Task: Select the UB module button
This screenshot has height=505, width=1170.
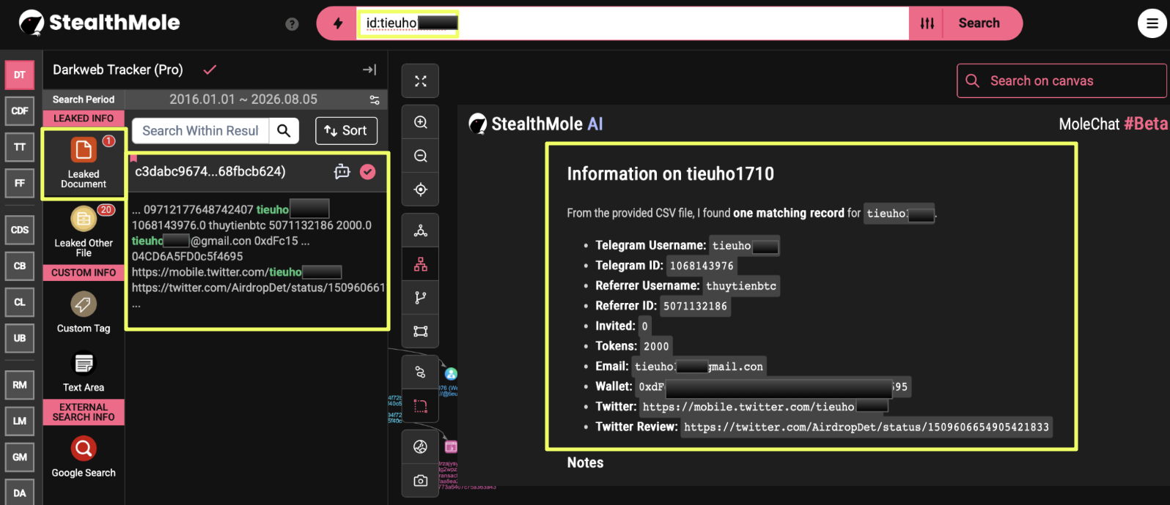Action: tap(20, 338)
